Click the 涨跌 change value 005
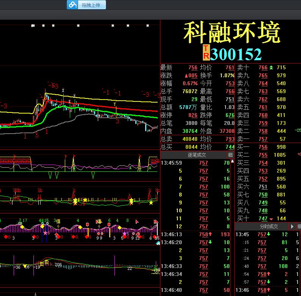The image size is (301, 296). [193, 76]
